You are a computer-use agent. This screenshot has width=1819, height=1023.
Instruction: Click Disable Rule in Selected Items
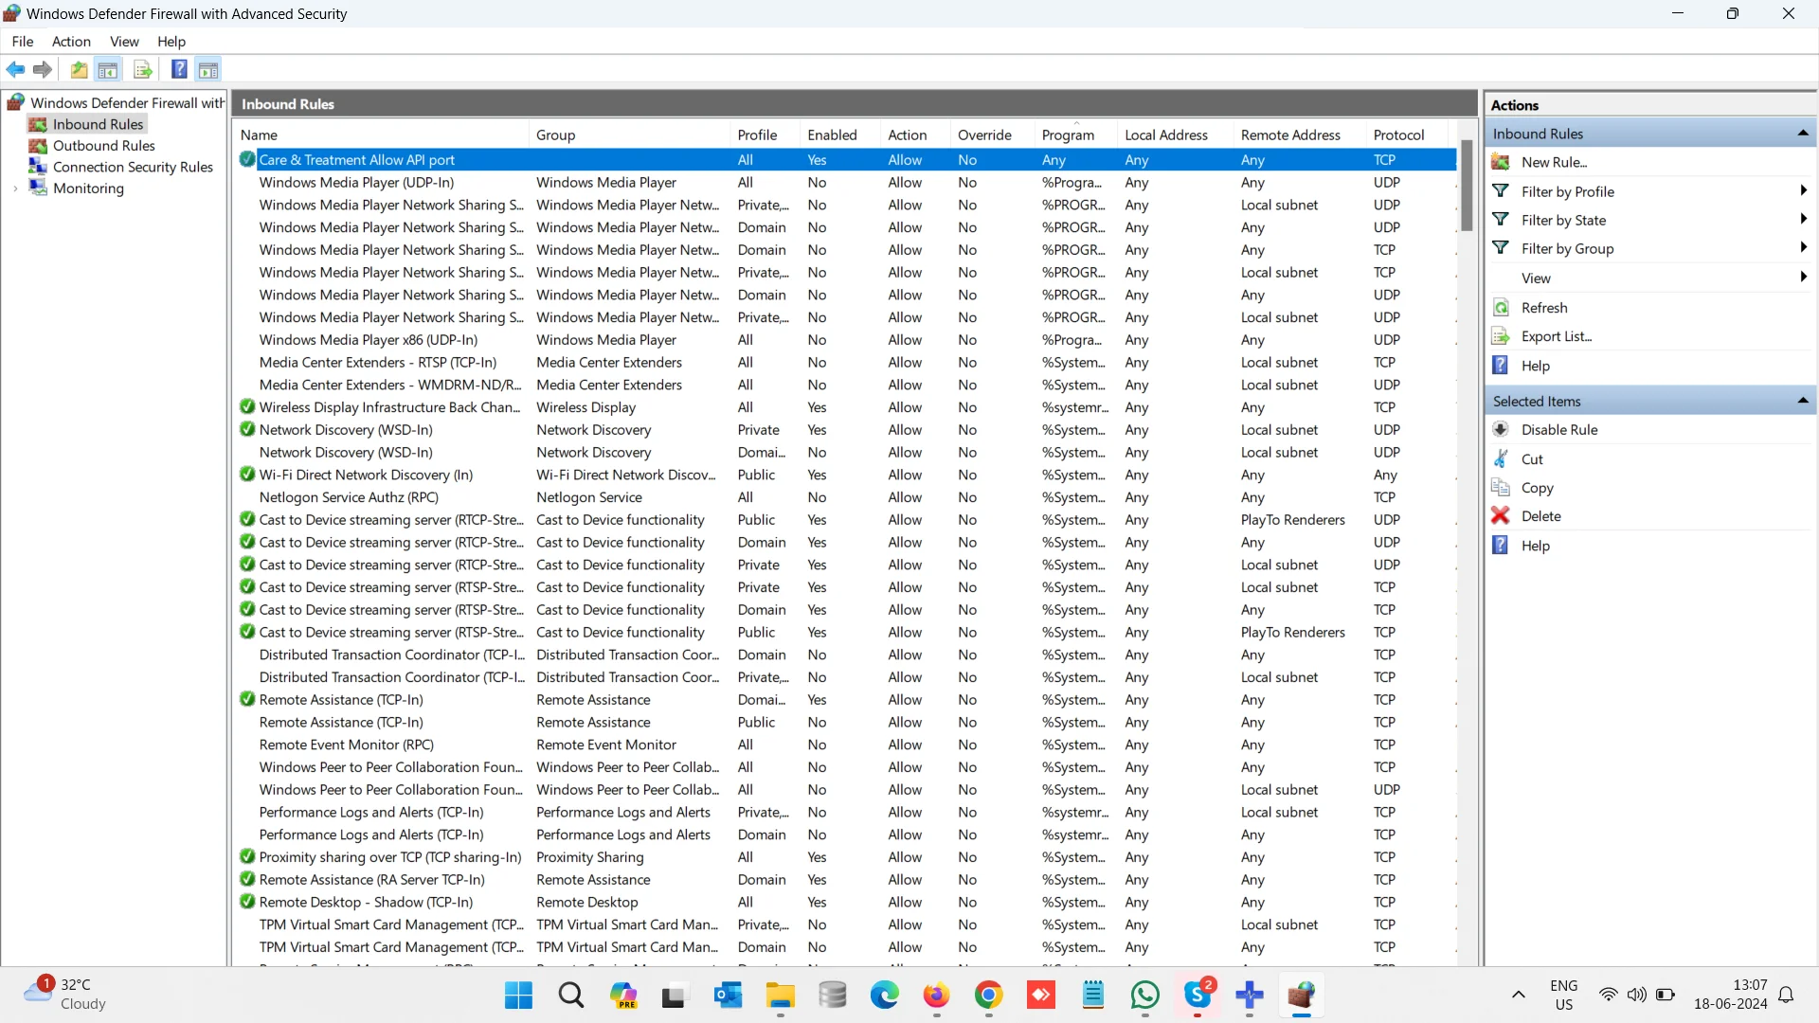click(1559, 430)
